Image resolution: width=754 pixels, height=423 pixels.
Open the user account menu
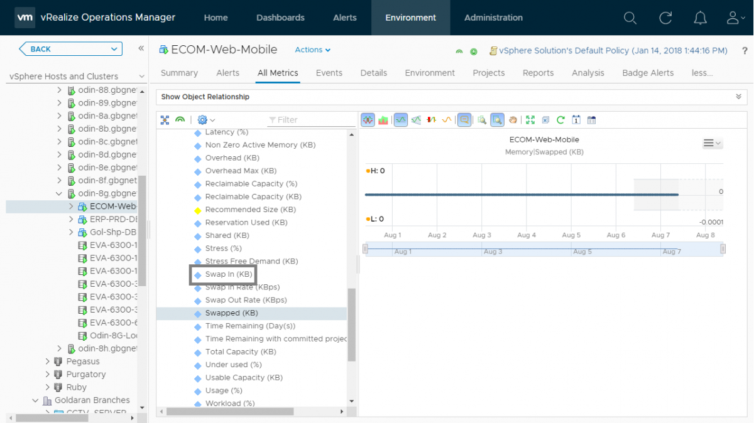[735, 18]
